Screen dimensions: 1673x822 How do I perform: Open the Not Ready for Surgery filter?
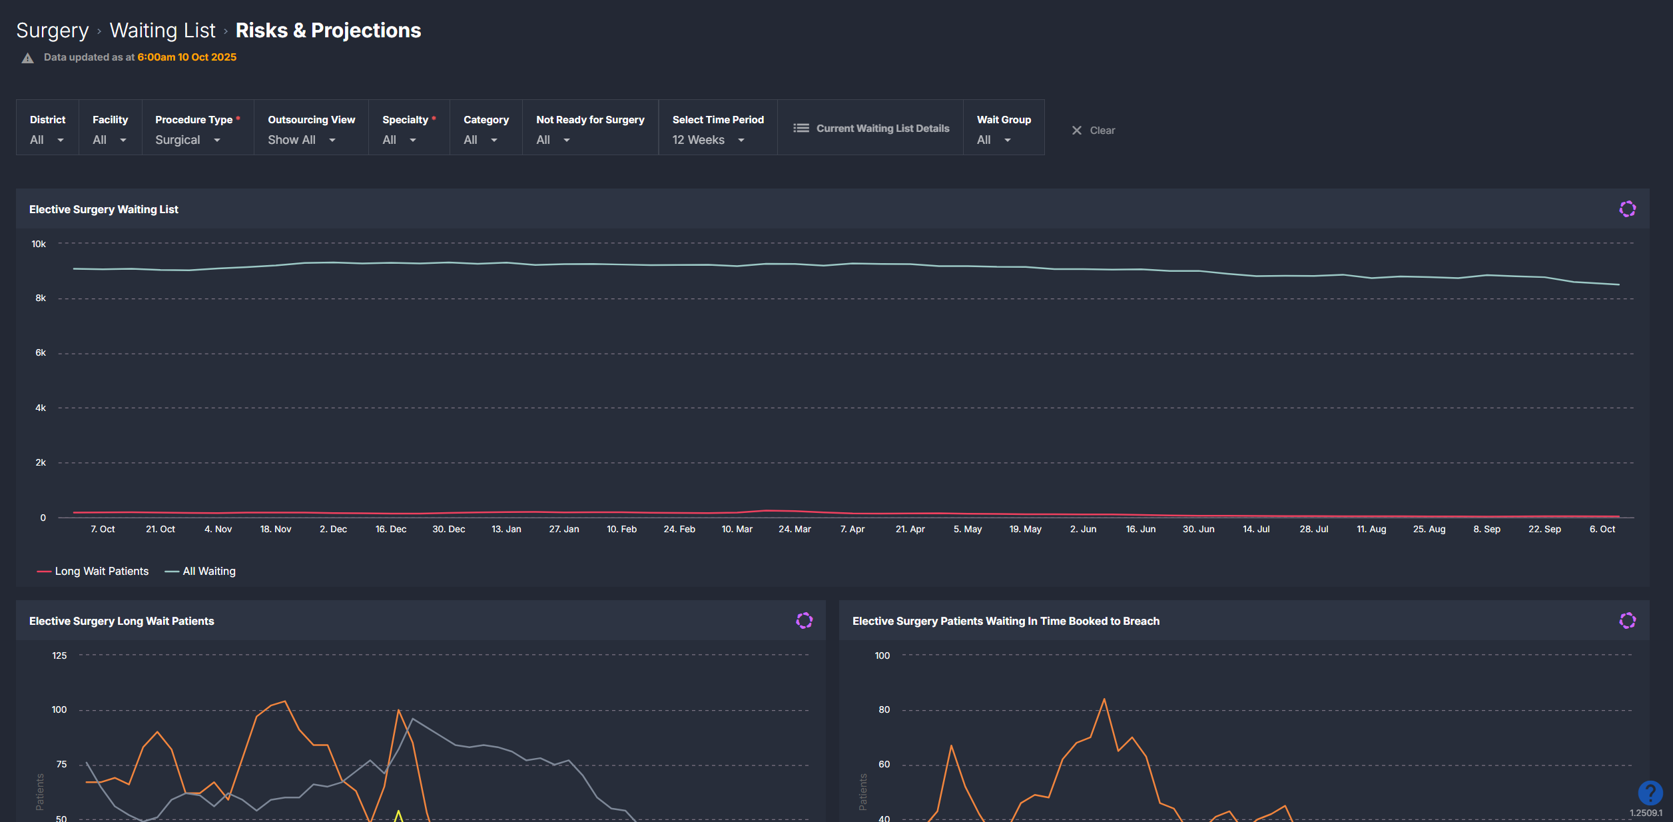pyautogui.click(x=553, y=140)
